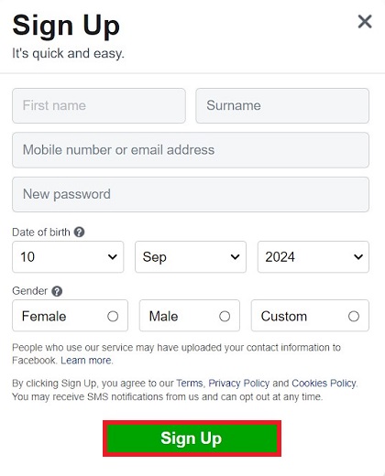
Task: Open the birth year dropdown showing 2024
Action: pos(313,257)
